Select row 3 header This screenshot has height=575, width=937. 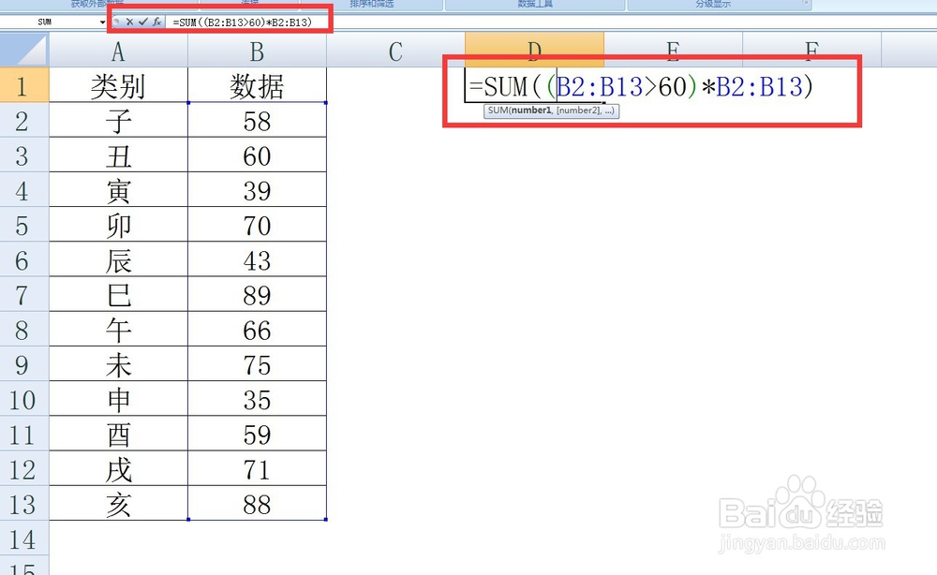coord(24,155)
